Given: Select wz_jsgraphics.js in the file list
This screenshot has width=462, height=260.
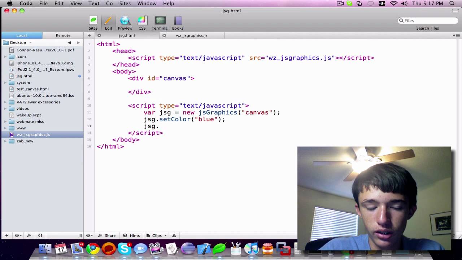Looking at the screenshot, I should click(33, 135).
